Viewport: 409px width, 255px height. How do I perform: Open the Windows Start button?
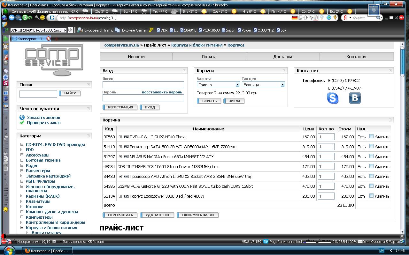[9, 250]
